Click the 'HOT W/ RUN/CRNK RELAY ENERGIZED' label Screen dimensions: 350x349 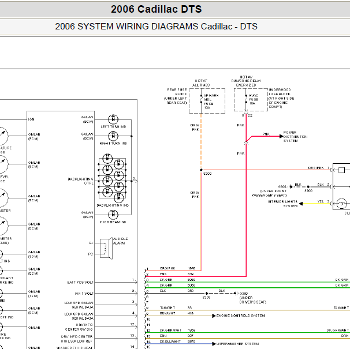point(246,81)
